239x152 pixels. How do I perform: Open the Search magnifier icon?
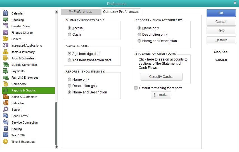click(x=6, y=110)
